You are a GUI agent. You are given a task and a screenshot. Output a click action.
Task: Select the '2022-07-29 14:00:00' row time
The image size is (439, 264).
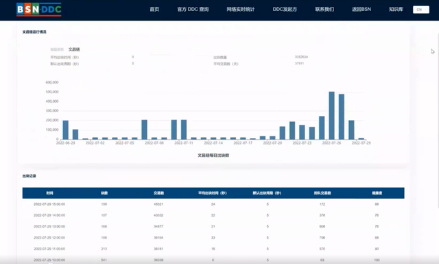(x=49, y=215)
